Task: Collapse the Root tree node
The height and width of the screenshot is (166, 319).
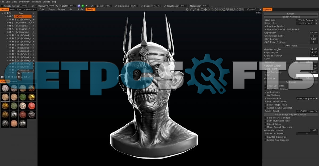Action: pos(2,13)
